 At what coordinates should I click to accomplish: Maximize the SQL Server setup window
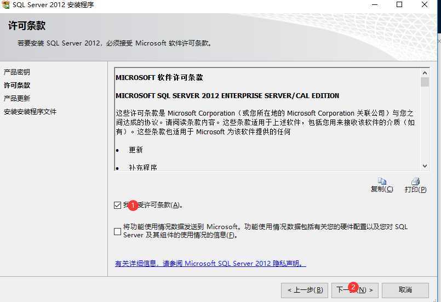coord(399,5)
